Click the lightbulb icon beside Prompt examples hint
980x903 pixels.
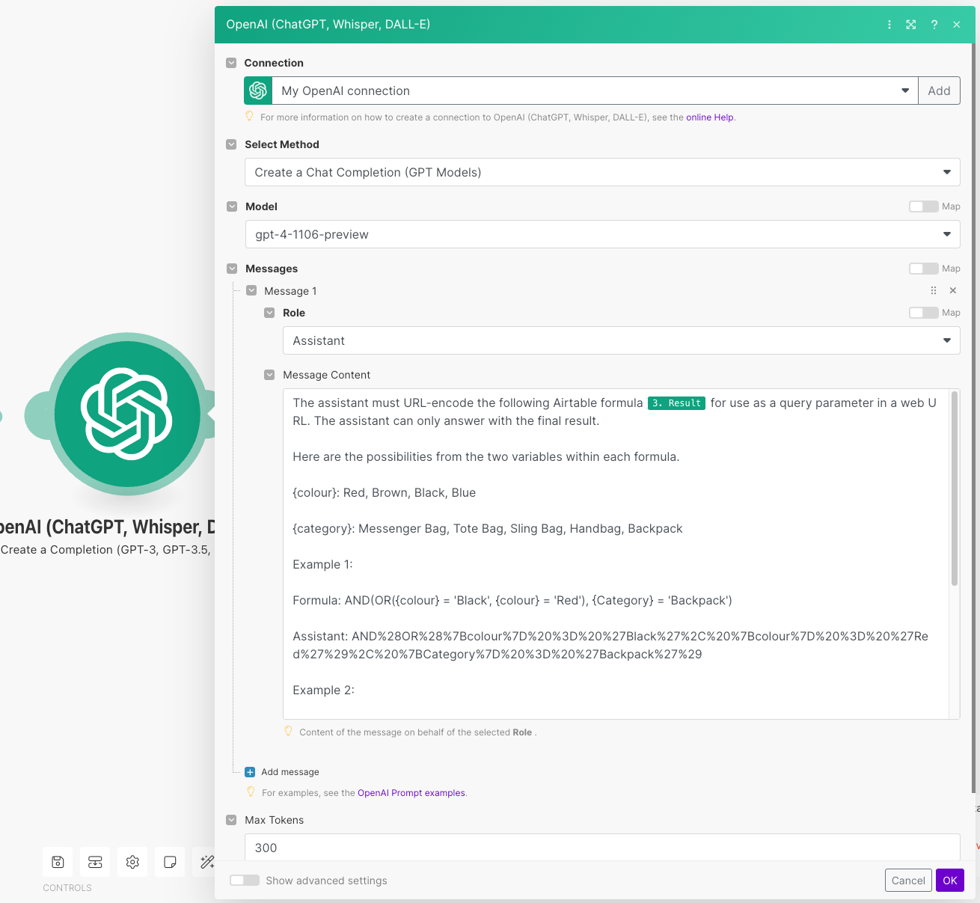point(251,792)
